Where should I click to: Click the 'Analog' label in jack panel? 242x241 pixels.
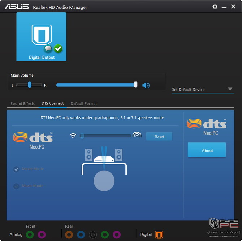coord(16,234)
